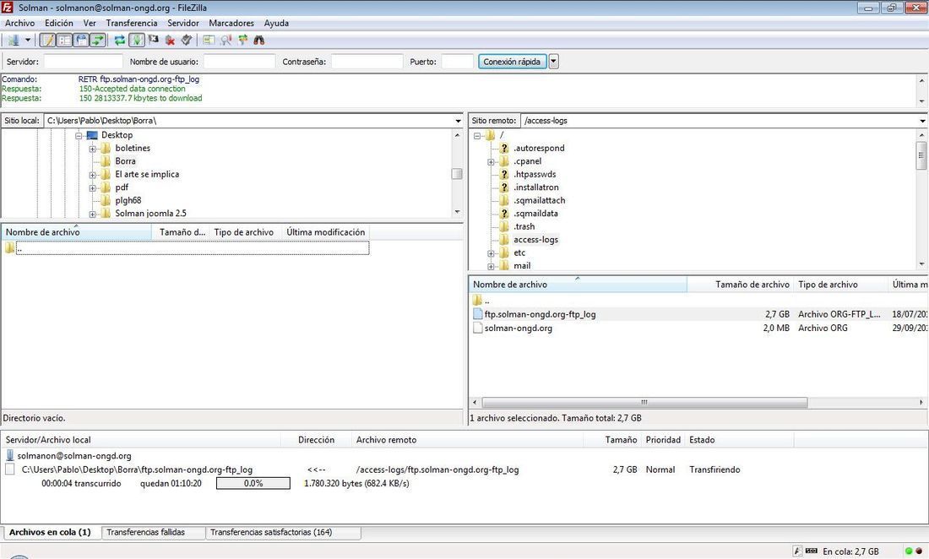The height and width of the screenshot is (559, 929).
Task: Focus the Nombre de usuario field
Action: (x=239, y=62)
